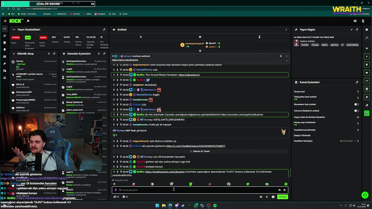
Task: Open the Stream broadcast icon in left sidebar
Action: click(x=4, y=29)
